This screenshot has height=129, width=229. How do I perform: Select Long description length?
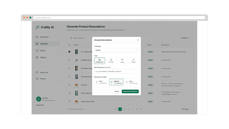point(131,82)
